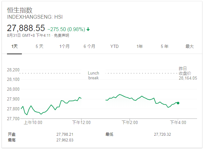Switch to the 5 天 tab
The image size is (205, 150).
pyautogui.click(x=39, y=46)
